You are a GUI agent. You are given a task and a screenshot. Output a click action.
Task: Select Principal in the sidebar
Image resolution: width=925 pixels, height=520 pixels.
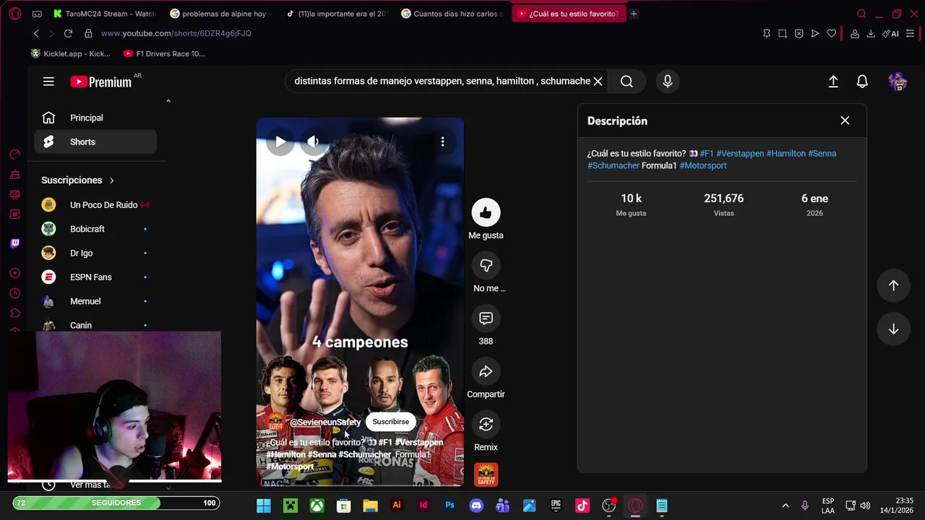[95, 118]
